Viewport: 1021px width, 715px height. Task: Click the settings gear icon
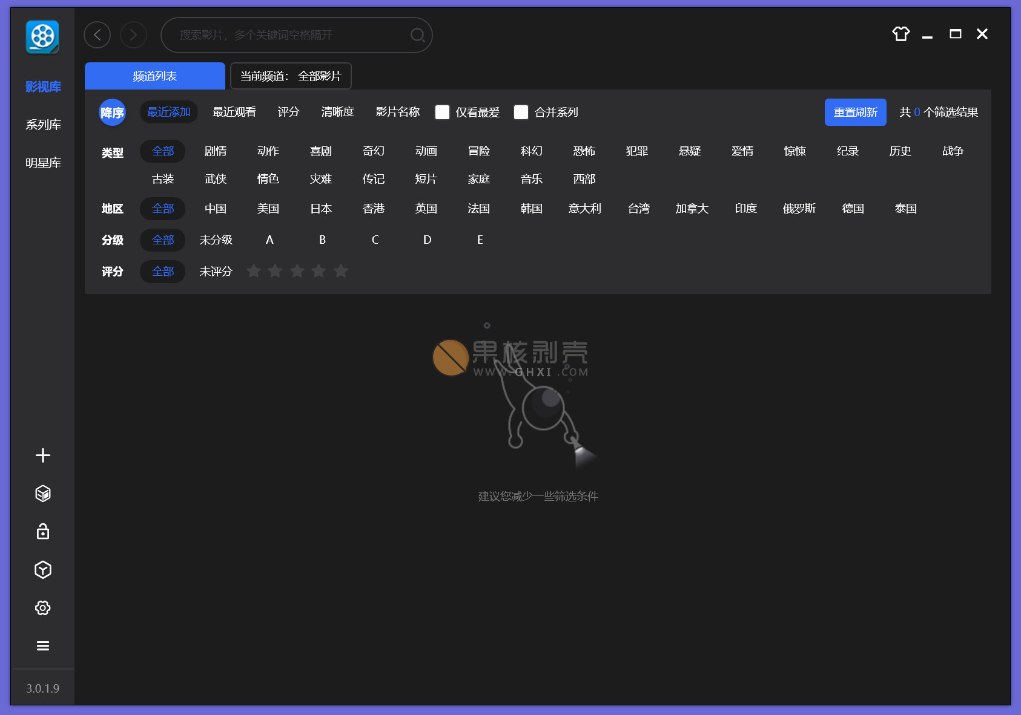tap(42, 608)
